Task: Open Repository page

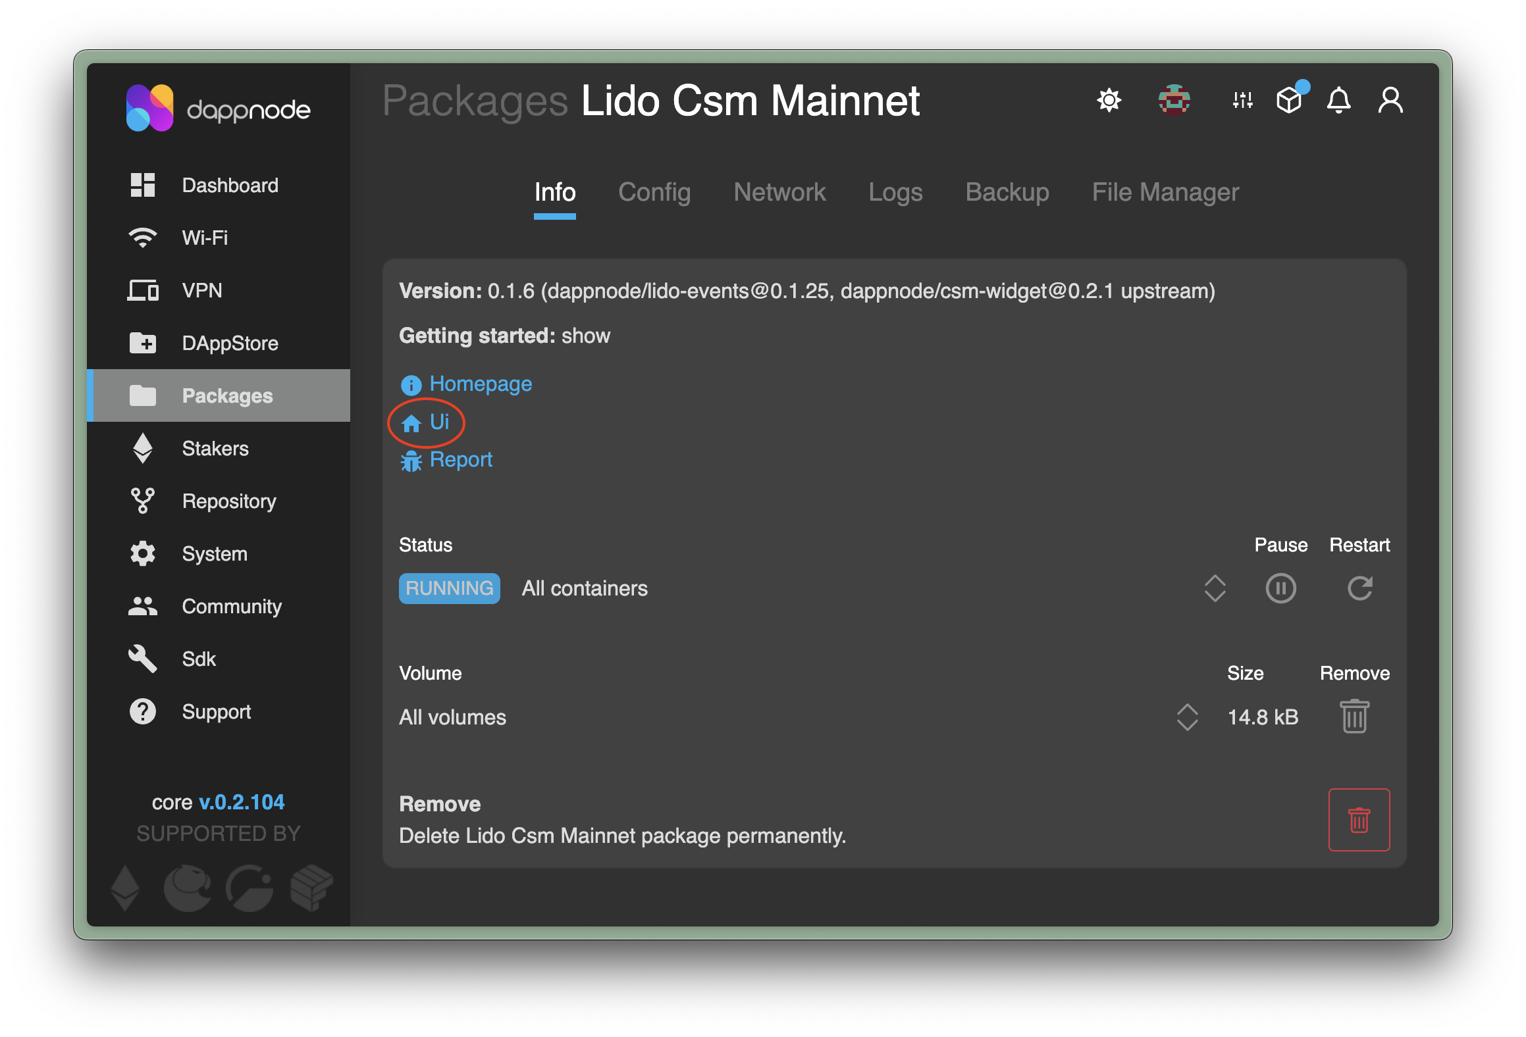Action: pyautogui.click(x=219, y=501)
